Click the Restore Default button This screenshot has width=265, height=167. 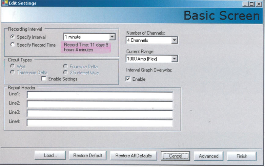tap(88, 156)
